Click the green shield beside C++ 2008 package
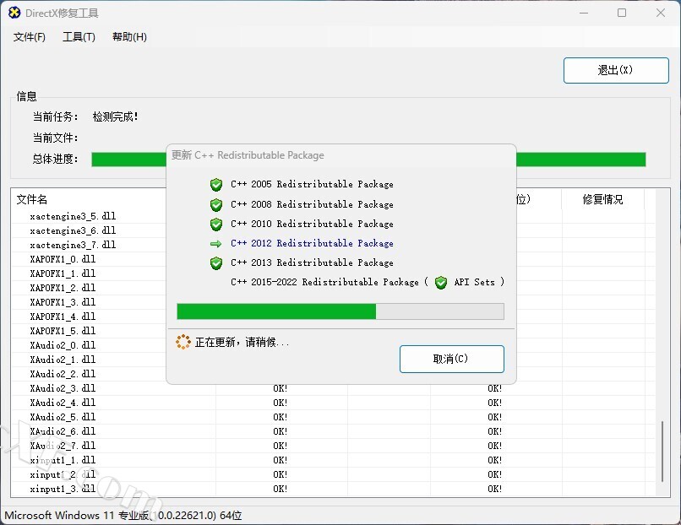Image resolution: width=681 pixels, height=525 pixels. tap(215, 204)
